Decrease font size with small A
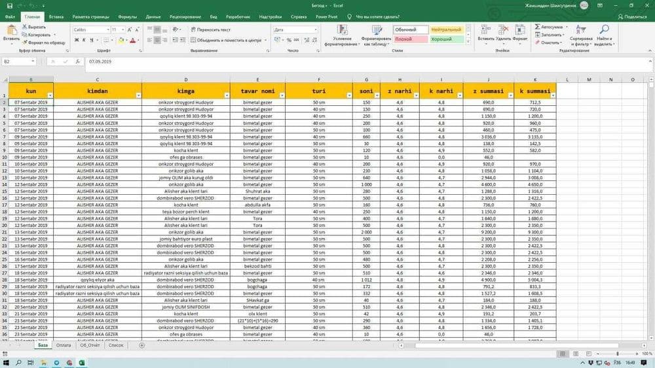The height and width of the screenshot is (368, 655). 137,29
